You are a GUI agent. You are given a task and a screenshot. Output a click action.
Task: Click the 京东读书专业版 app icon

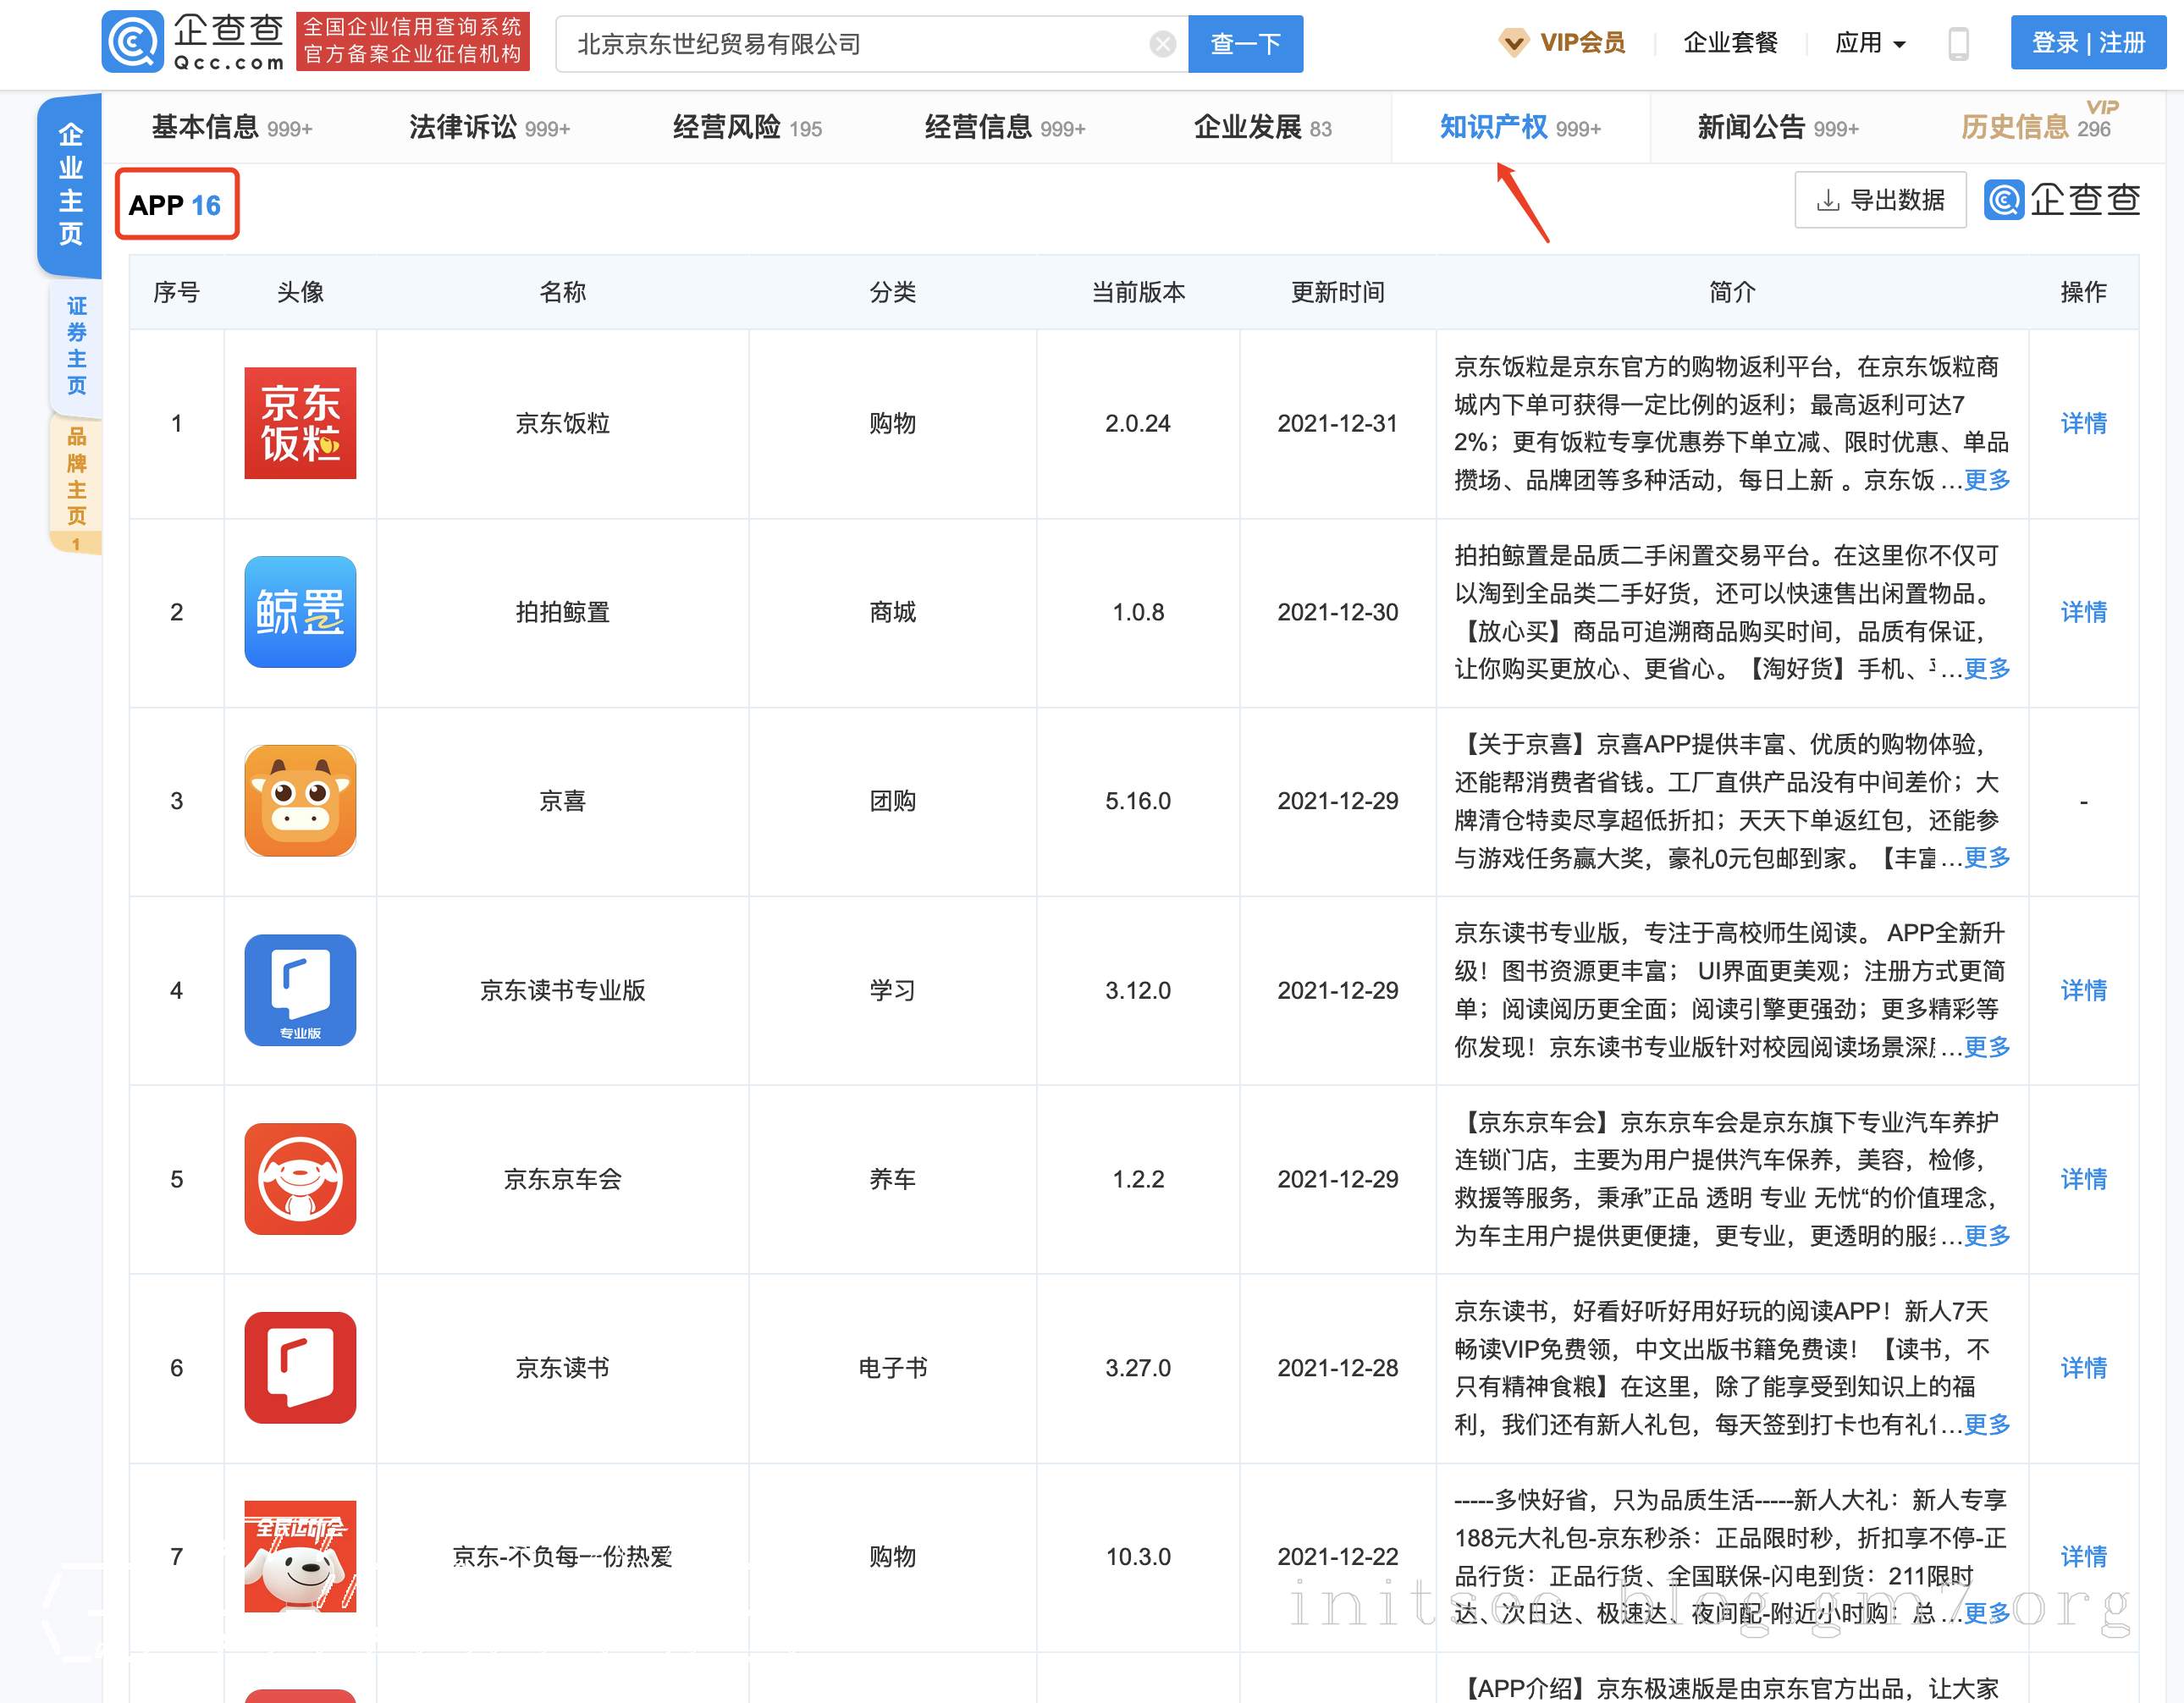(300, 990)
